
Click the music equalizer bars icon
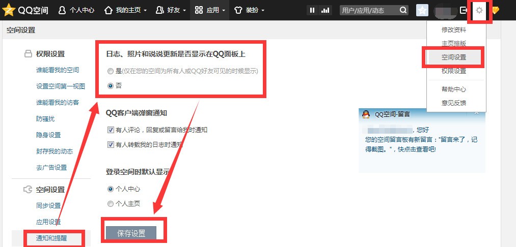[x=325, y=11]
